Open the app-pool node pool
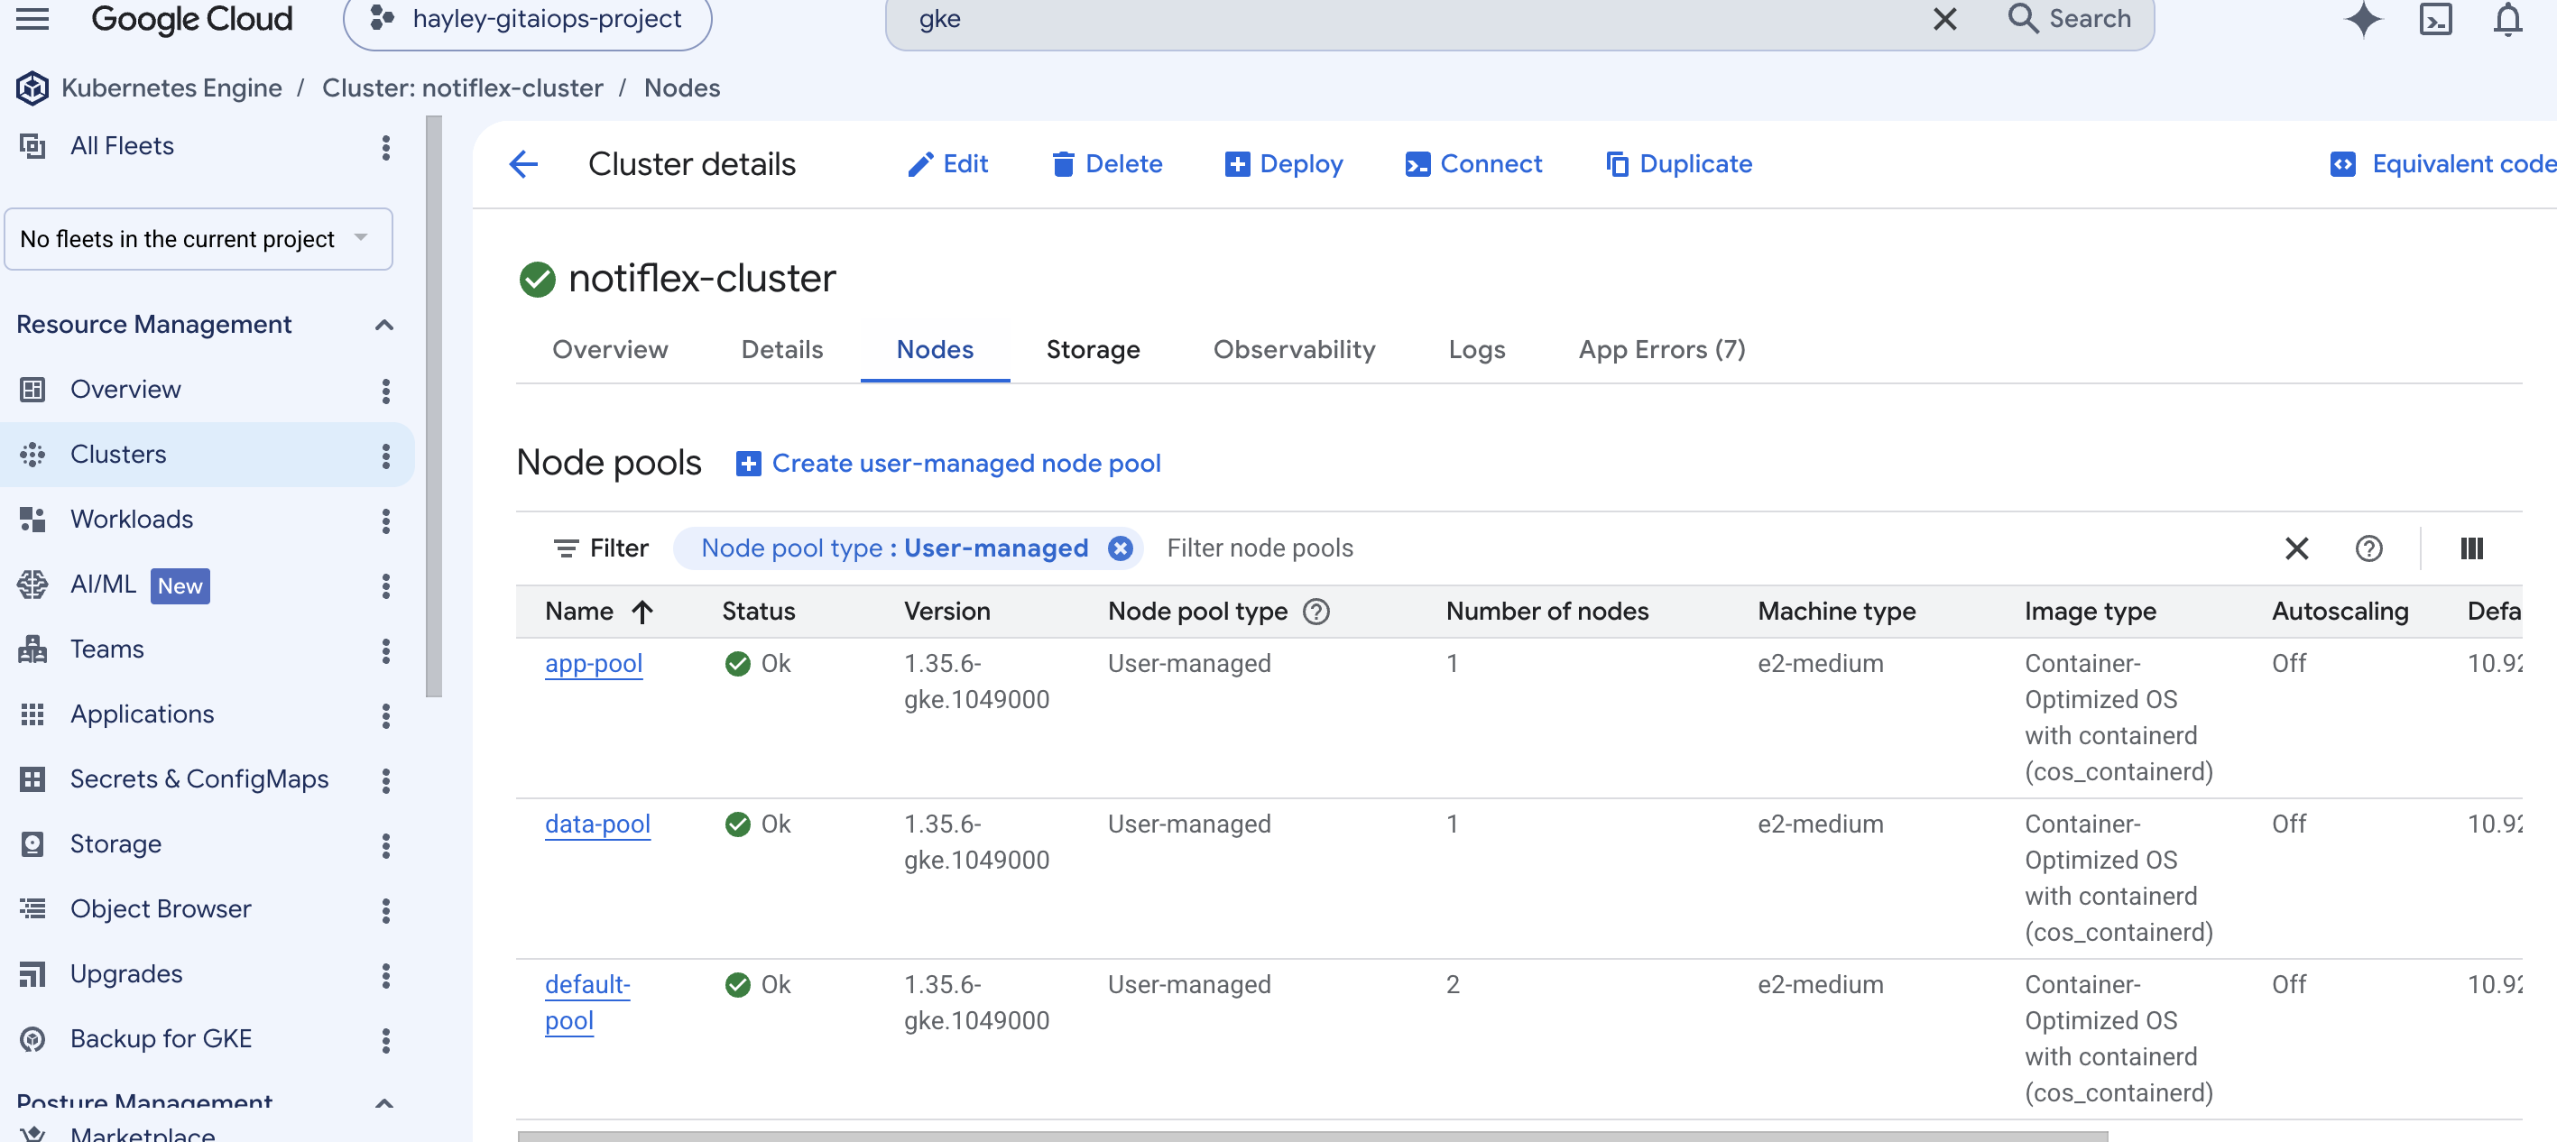Viewport: 2557px width, 1142px height. [594, 664]
